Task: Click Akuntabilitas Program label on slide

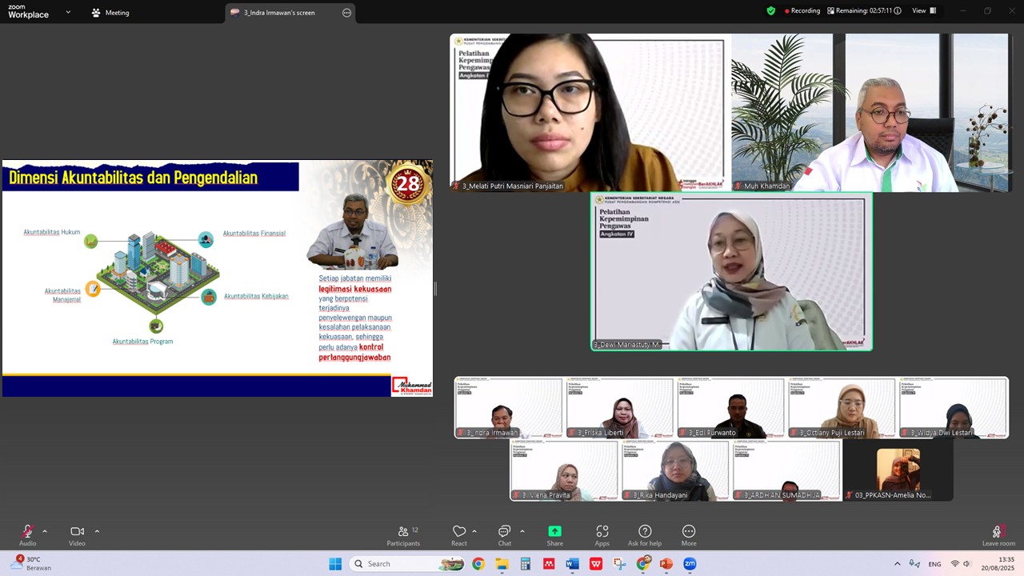Action: pos(142,342)
